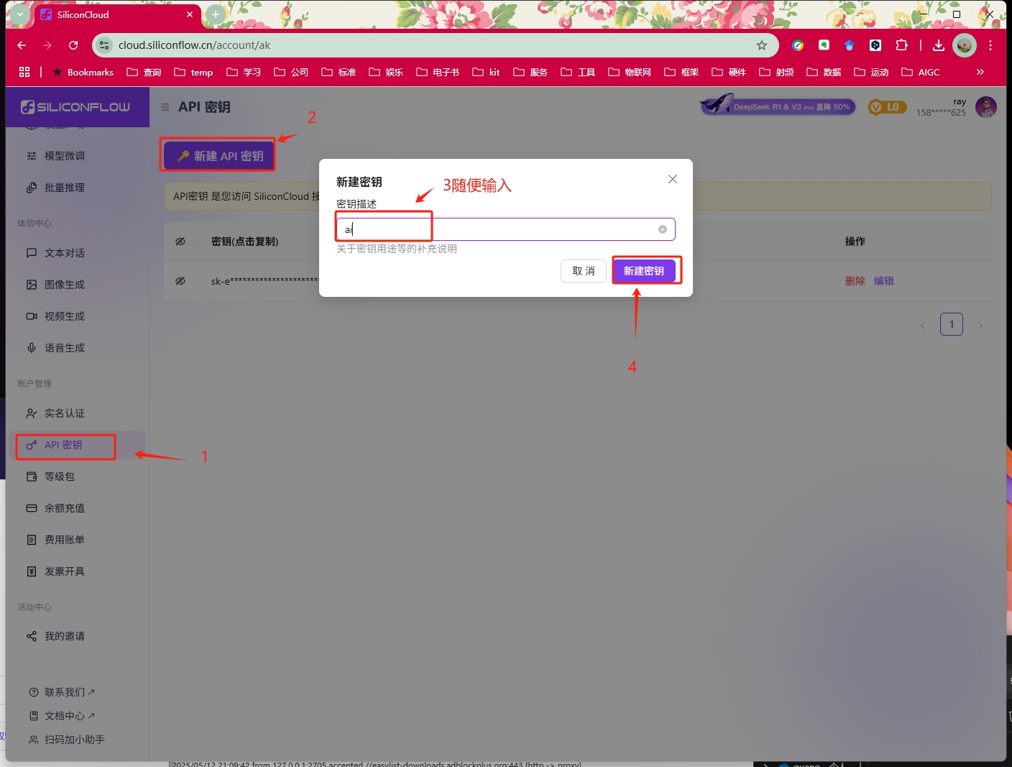Click the 取消 button in dialog
The image size is (1012, 767).
coord(584,271)
